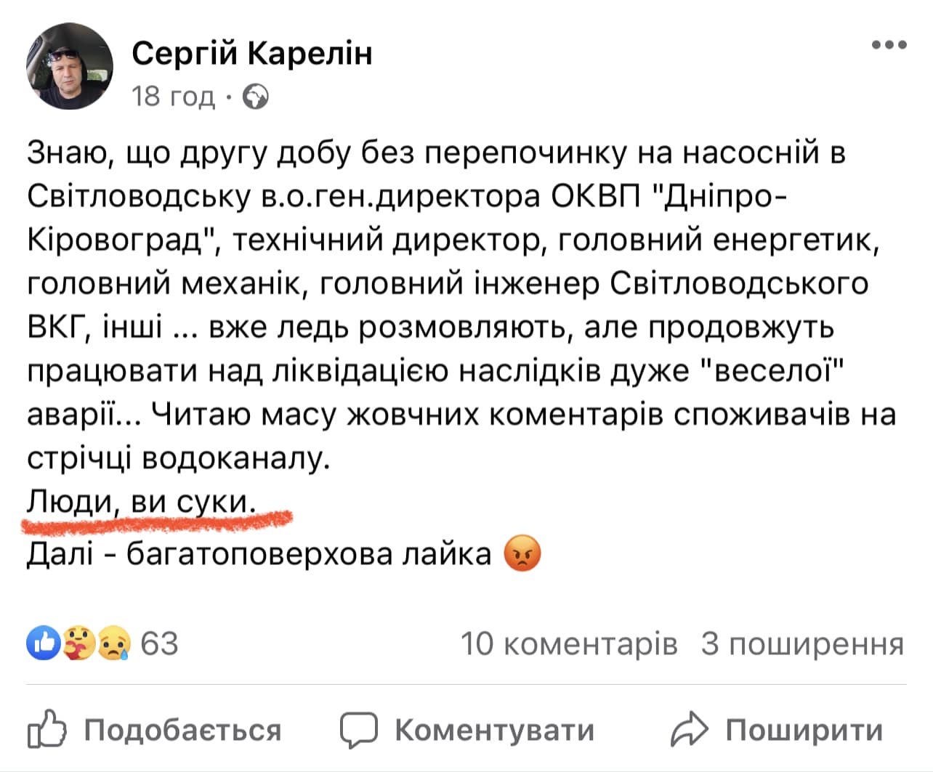The image size is (933, 772).
Task: Open the author name Сергій Карелін
Action: (x=252, y=53)
